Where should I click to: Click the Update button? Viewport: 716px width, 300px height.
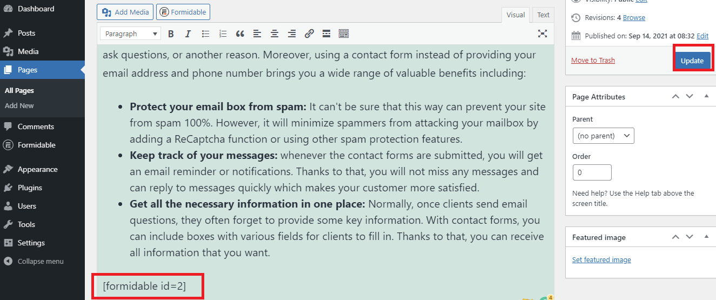(x=692, y=61)
